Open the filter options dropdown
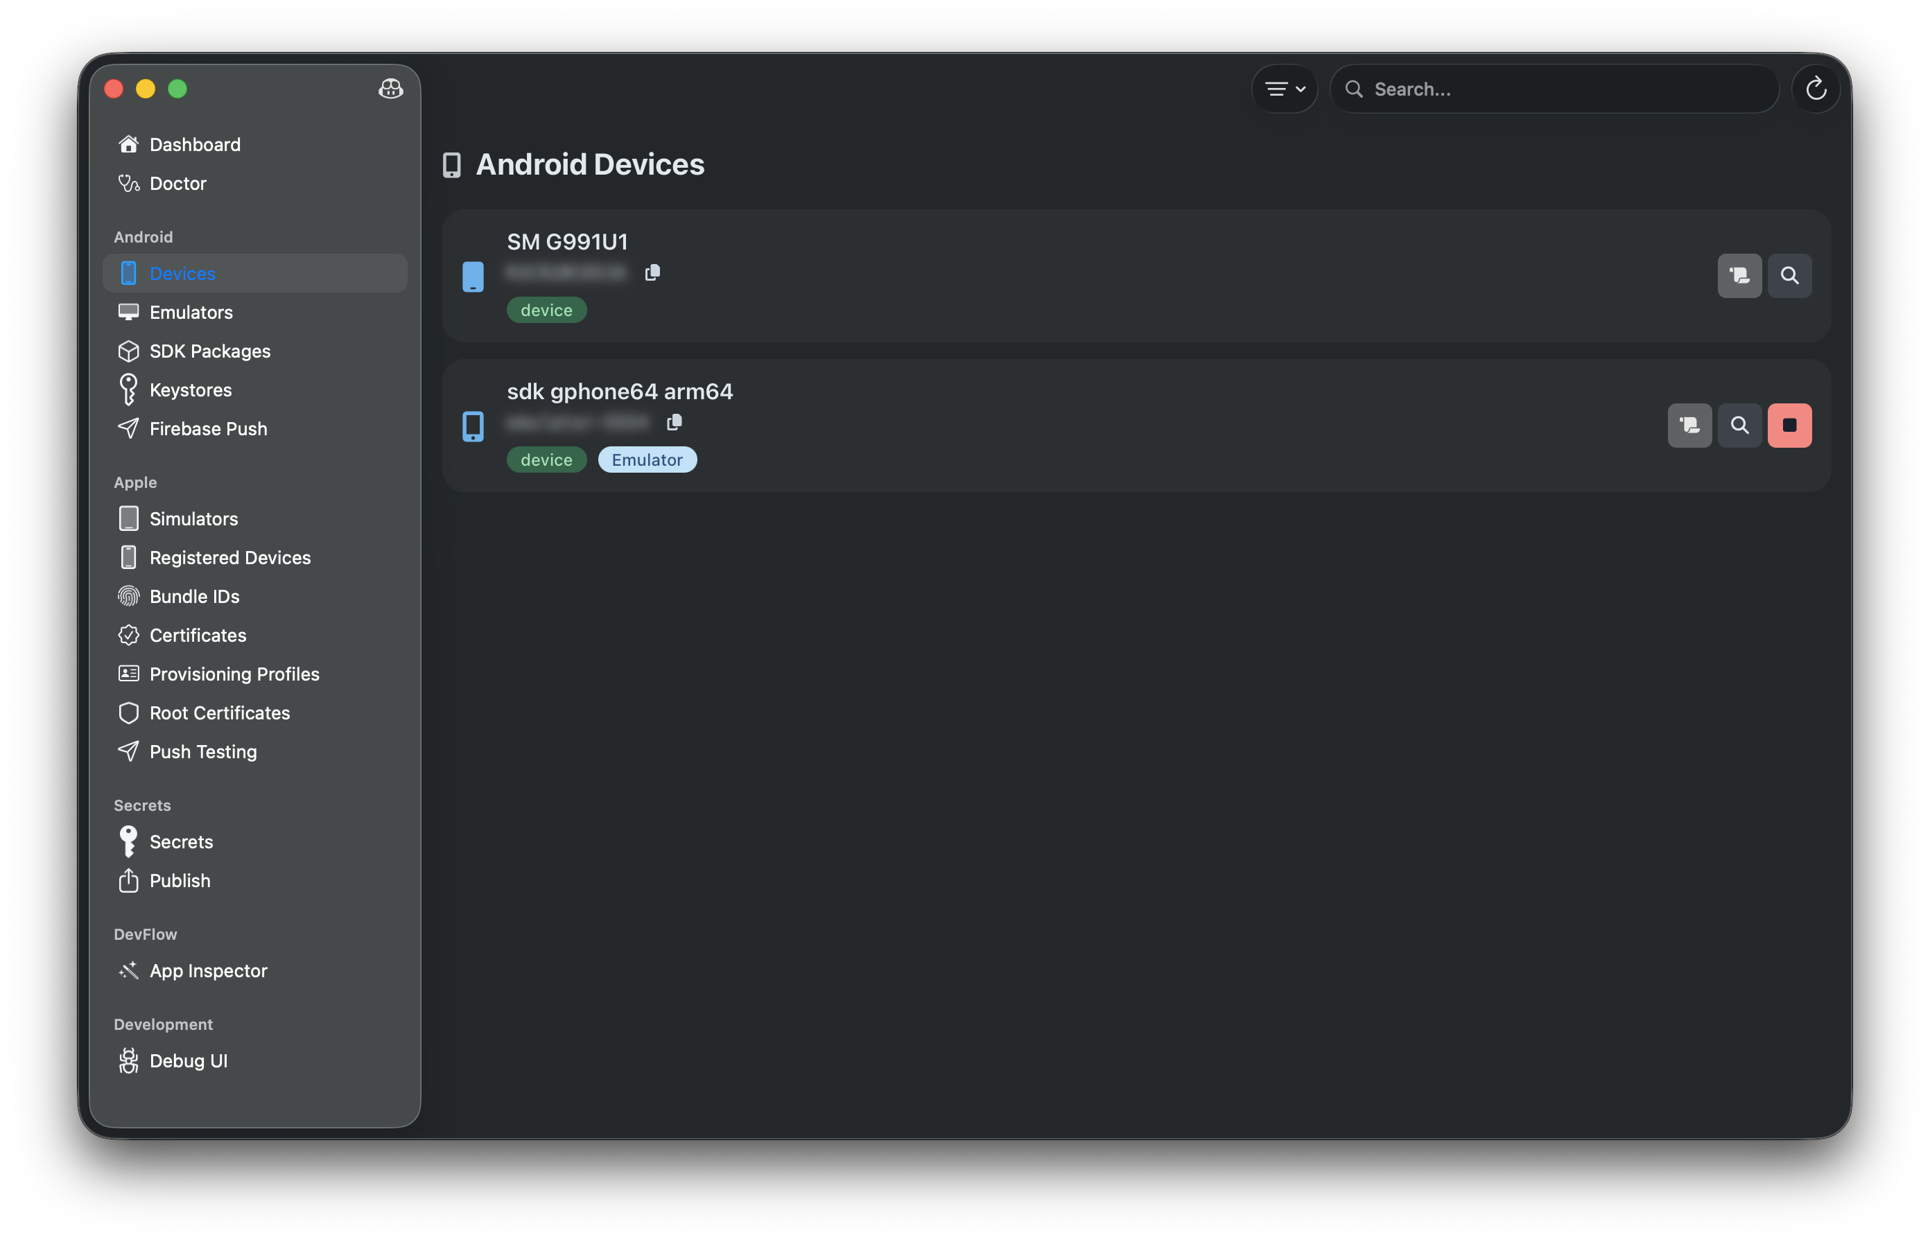Screen dimensions: 1930x1242 [x=1284, y=89]
